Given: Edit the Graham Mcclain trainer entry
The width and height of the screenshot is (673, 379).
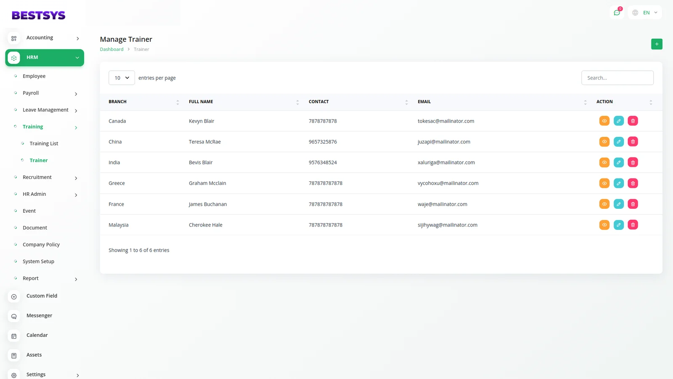Looking at the screenshot, I should click(x=618, y=183).
